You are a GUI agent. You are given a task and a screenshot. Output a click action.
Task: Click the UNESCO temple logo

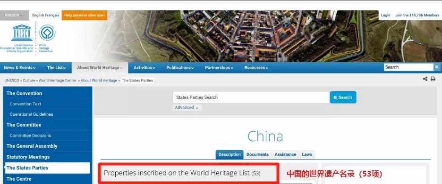(x=22, y=32)
